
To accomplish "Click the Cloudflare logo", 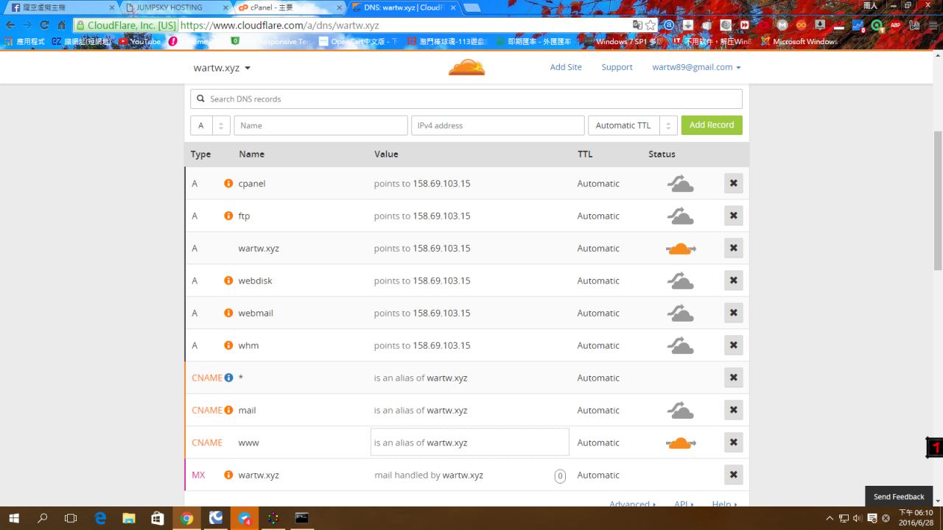I will (x=467, y=67).
